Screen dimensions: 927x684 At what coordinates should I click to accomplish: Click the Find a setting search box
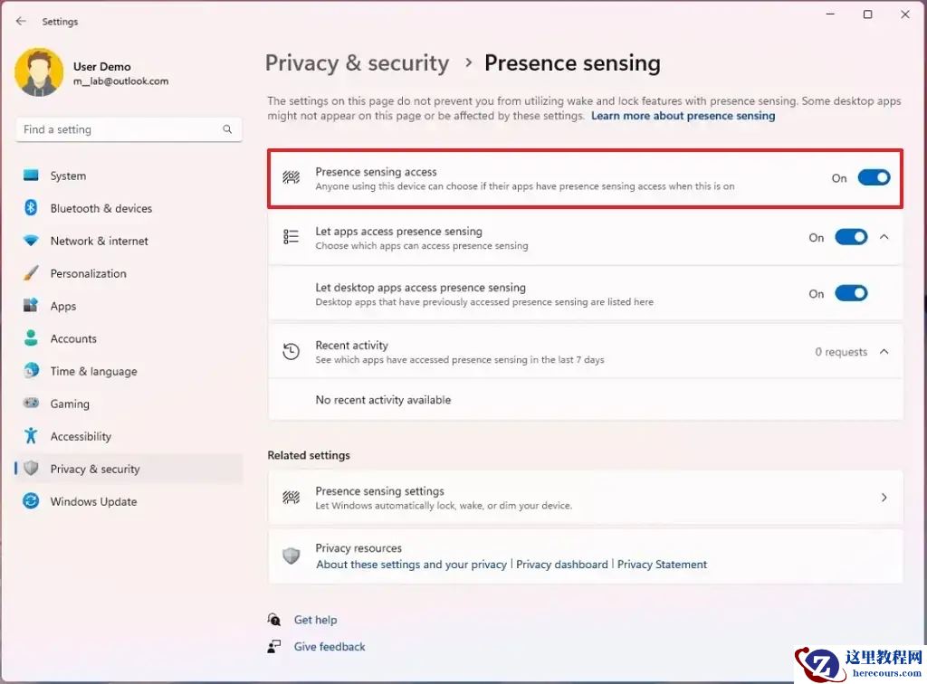pos(118,129)
